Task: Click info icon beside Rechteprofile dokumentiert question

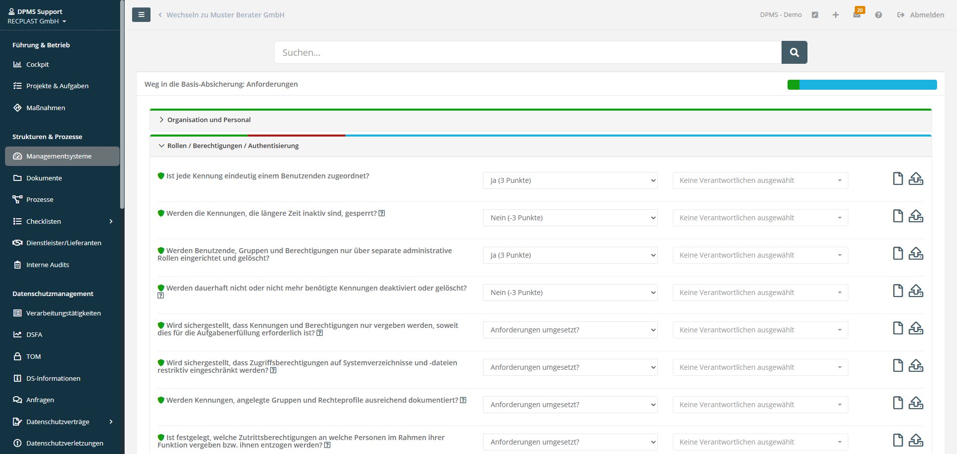Action: (x=463, y=400)
